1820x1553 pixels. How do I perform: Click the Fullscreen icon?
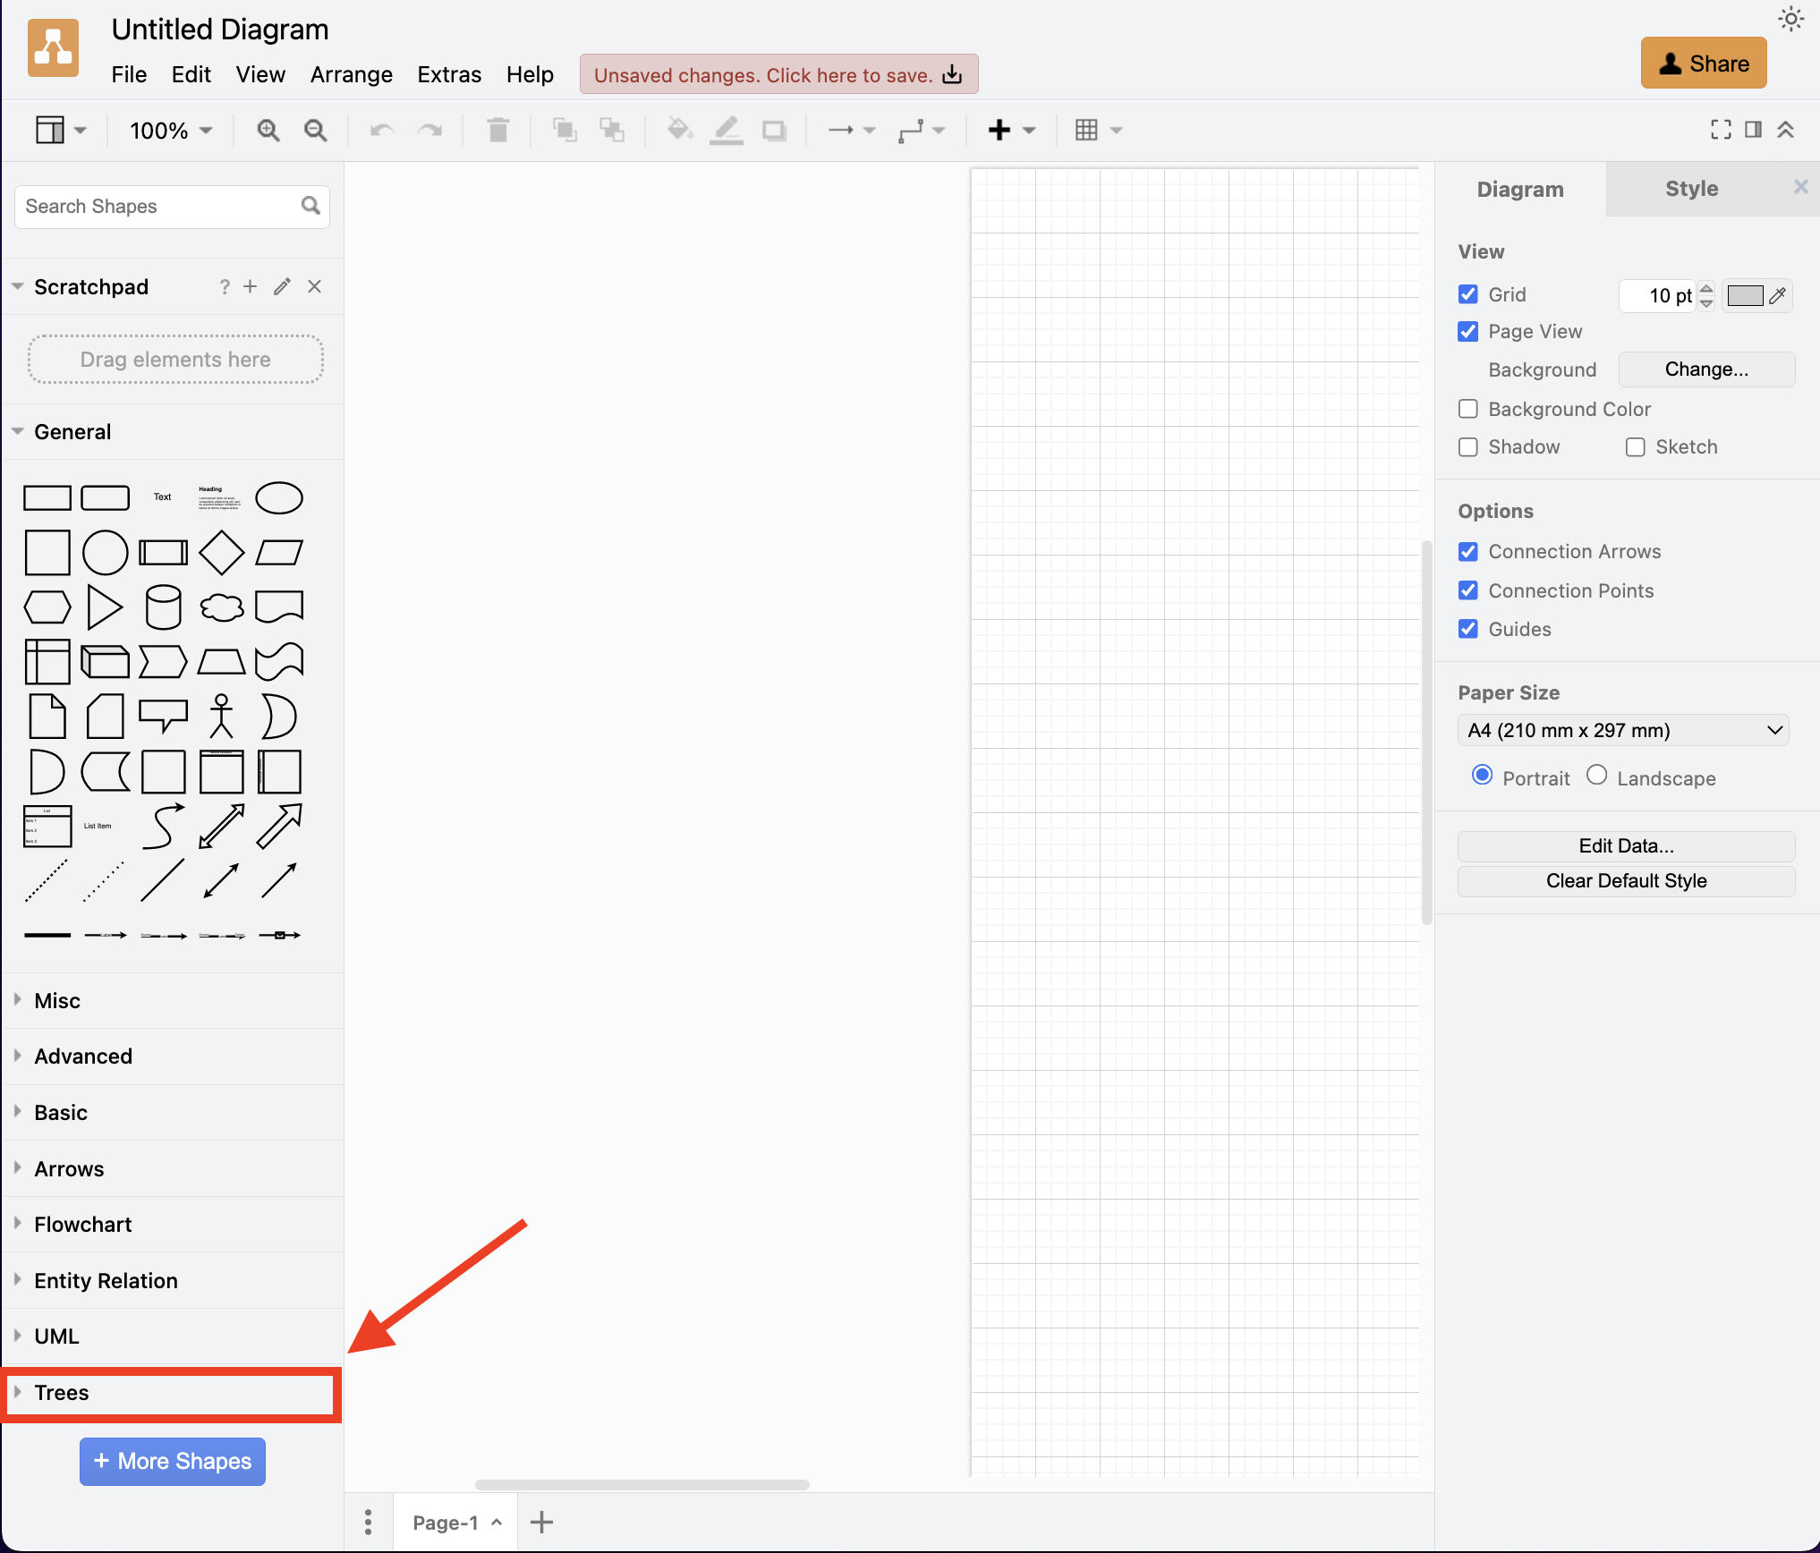point(1720,131)
